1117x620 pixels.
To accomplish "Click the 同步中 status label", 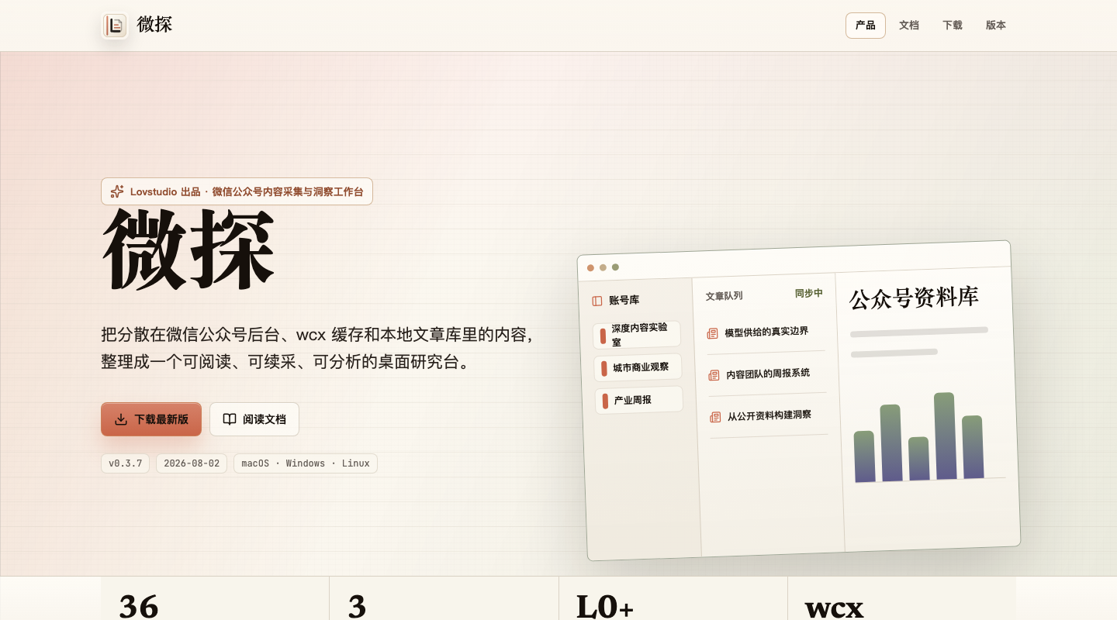I will (809, 293).
